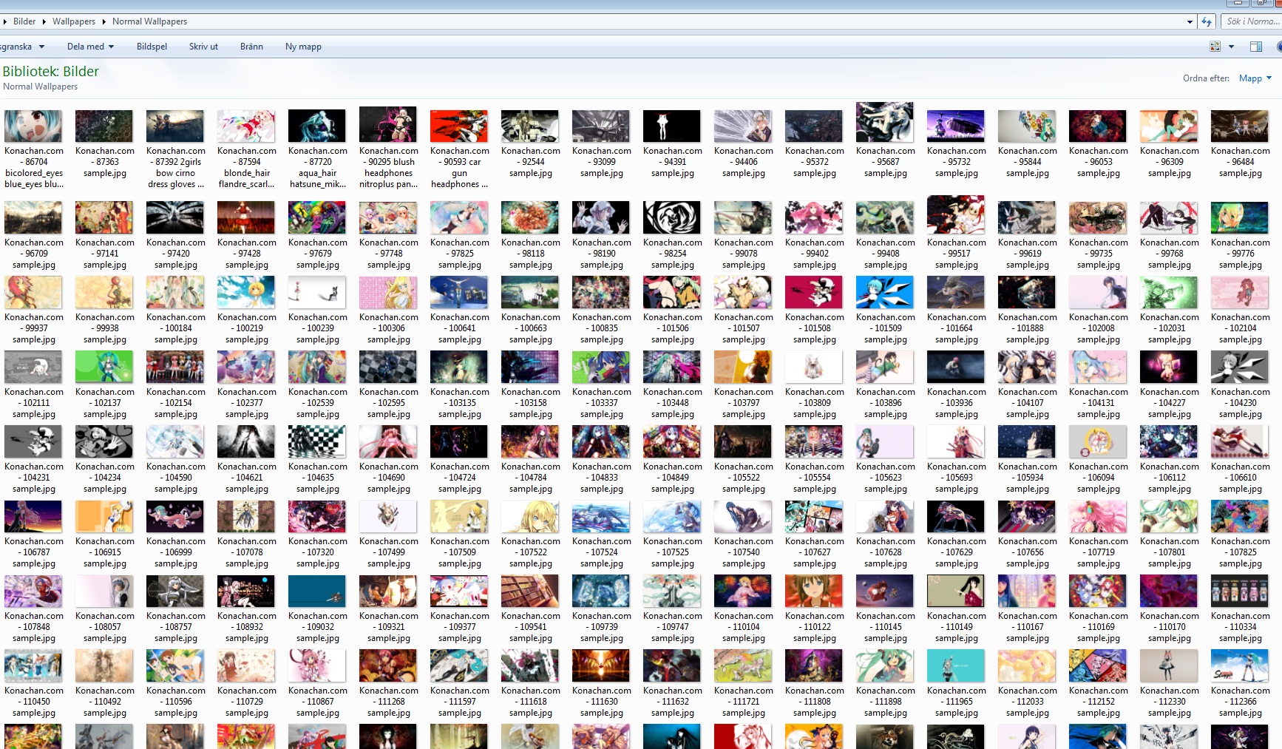Select thumbnail Konachan.com - 87720 aqua_hair
Image resolution: width=1282 pixels, height=749 pixels.
coord(317,126)
